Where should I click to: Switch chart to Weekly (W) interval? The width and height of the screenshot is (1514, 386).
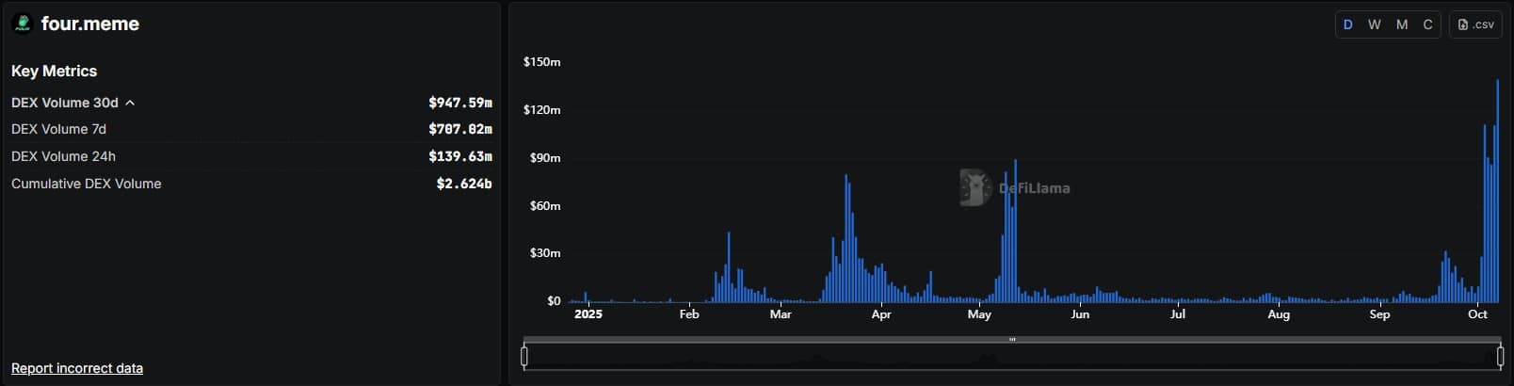point(1375,24)
